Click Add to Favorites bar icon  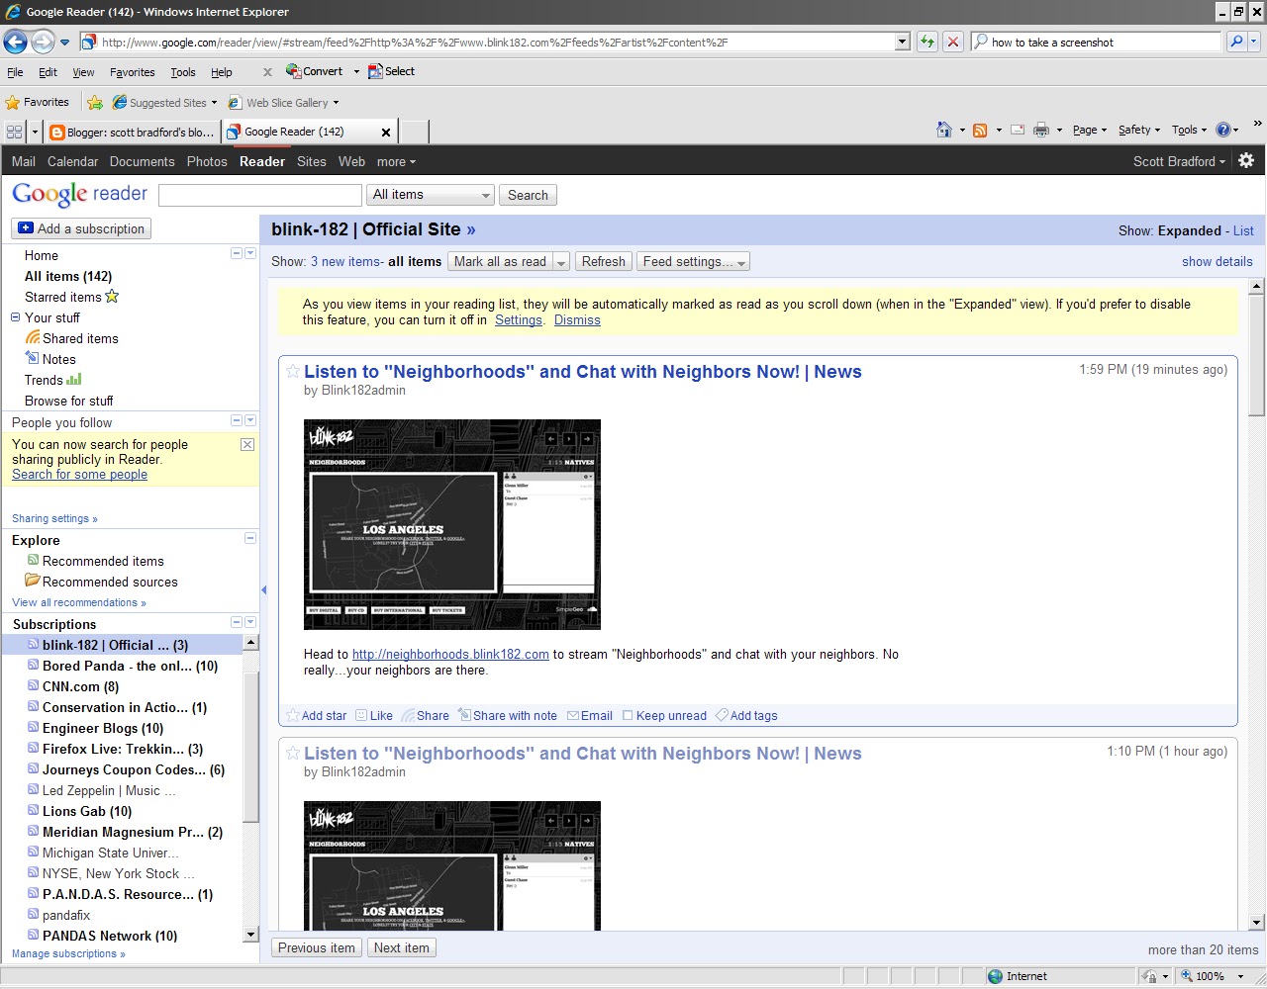[95, 102]
